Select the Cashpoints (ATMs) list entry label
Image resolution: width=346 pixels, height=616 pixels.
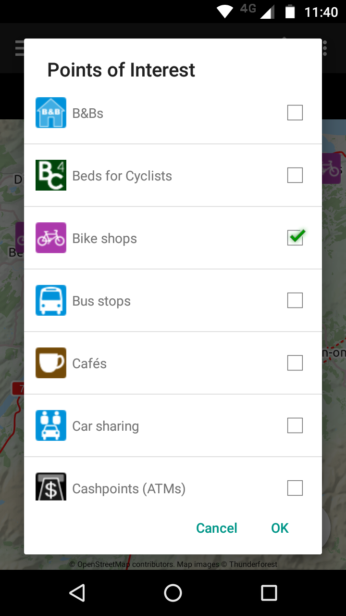[129, 488]
